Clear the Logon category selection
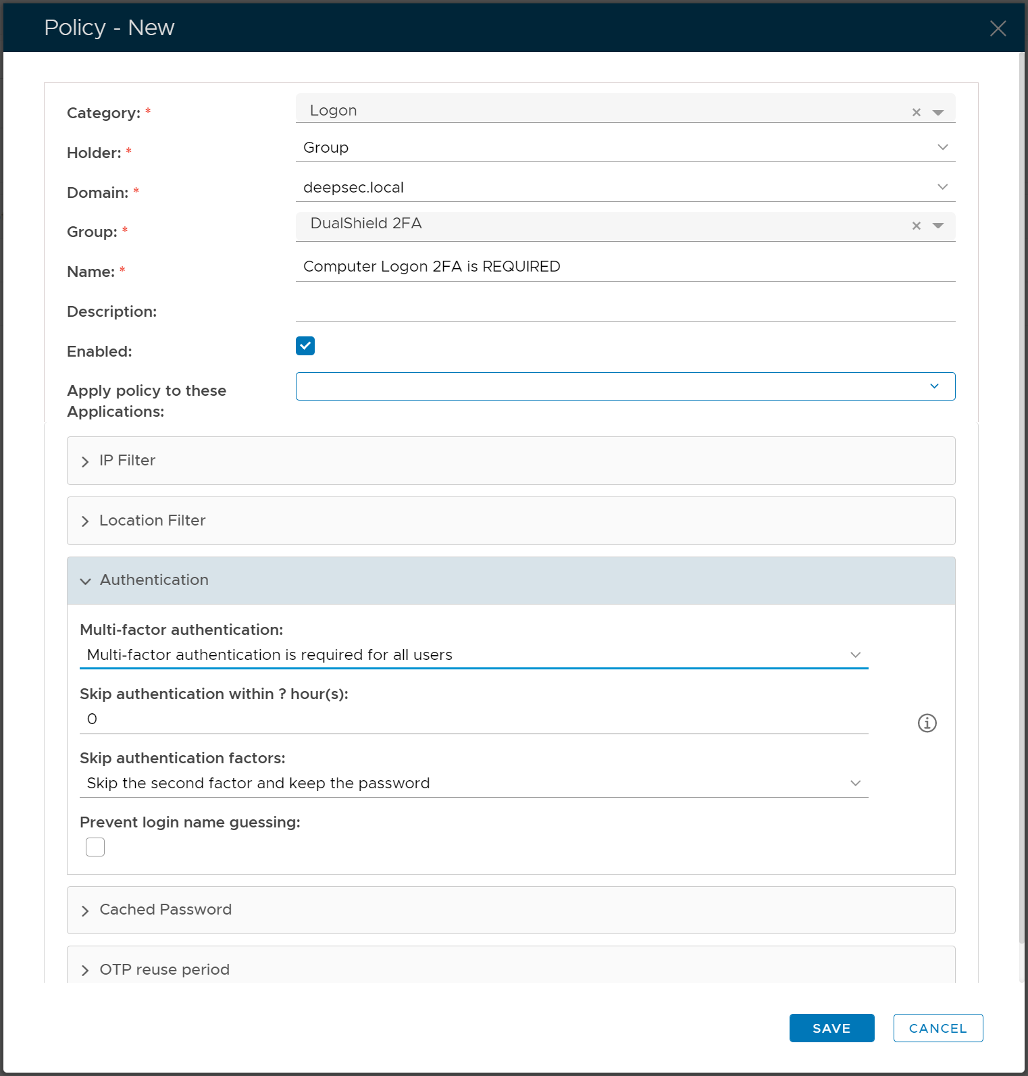 coord(916,113)
